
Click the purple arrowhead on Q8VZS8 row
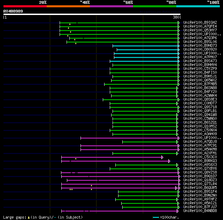(179, 173)
